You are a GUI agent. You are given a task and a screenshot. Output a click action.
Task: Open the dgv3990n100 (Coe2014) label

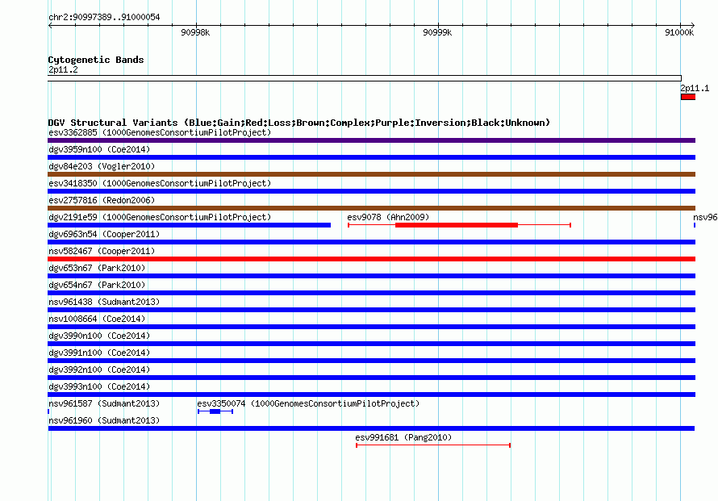[99, 336]
